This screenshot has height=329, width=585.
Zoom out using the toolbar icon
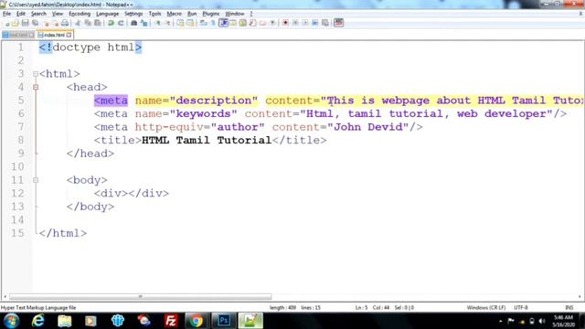click(x=168, y=23)
